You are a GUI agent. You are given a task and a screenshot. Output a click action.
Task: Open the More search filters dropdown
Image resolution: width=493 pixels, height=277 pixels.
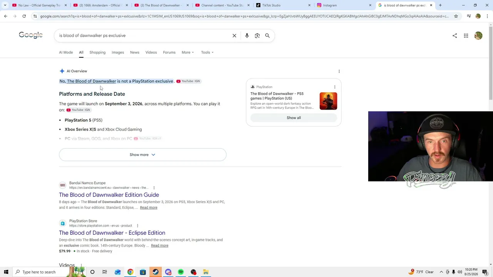point(188,52)
